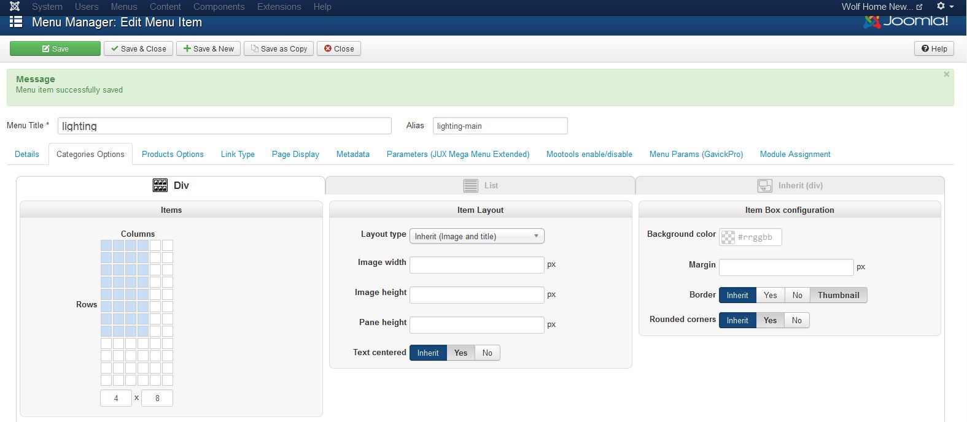967x422 pixels.
Task: Click the transparent background color swatch
Action: coord(728,237)
